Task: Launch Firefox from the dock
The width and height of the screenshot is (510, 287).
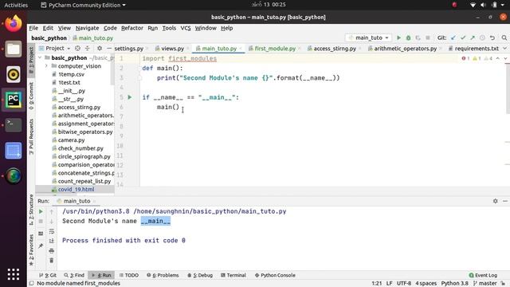Action: point(14,24)
